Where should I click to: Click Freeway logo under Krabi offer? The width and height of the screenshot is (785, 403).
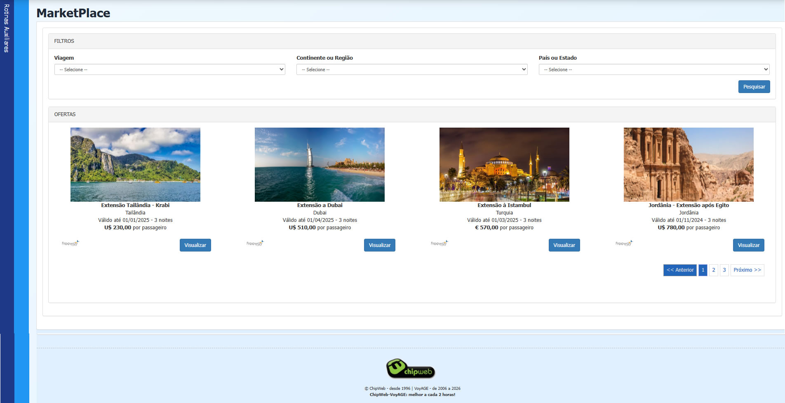click(70, 243)
